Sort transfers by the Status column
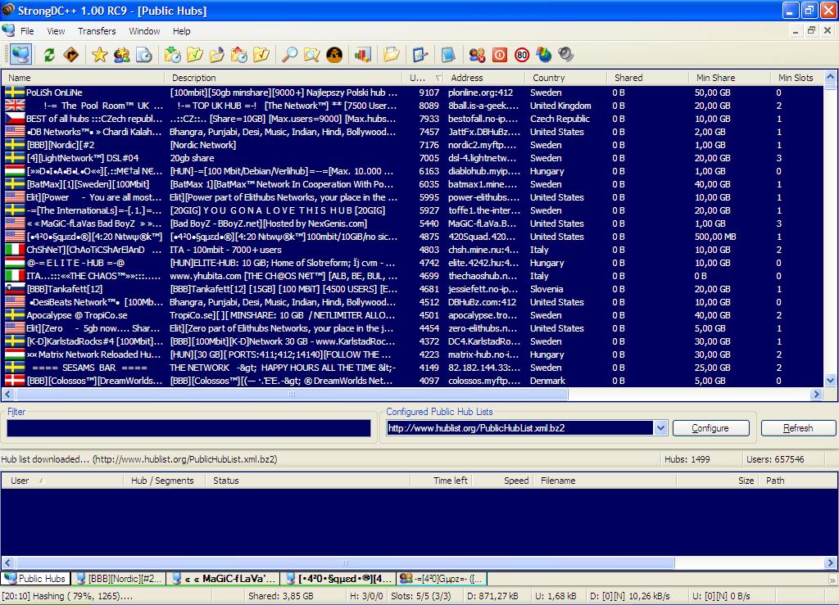The width and height of the screenshot is (839, 605). pyautogui.click(x=308, y=481)
